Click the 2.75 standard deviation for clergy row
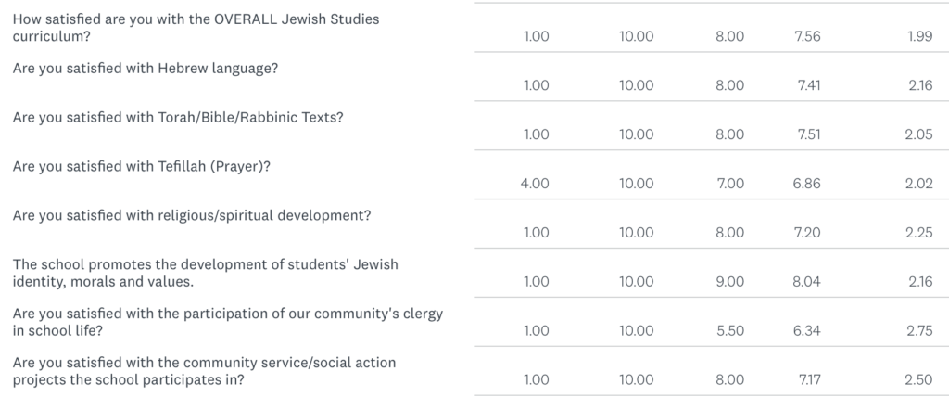The height and width of the screenshot is (397, 949). tap(920, 331)
